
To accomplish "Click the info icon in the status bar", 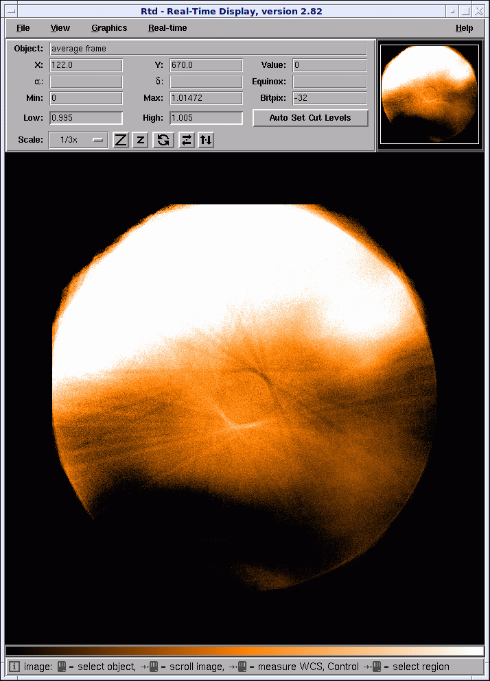I will pos(14,666).
